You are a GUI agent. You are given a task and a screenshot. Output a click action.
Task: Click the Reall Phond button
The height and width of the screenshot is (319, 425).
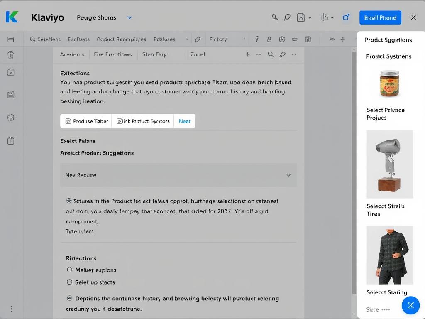click(x=380, y=17)
